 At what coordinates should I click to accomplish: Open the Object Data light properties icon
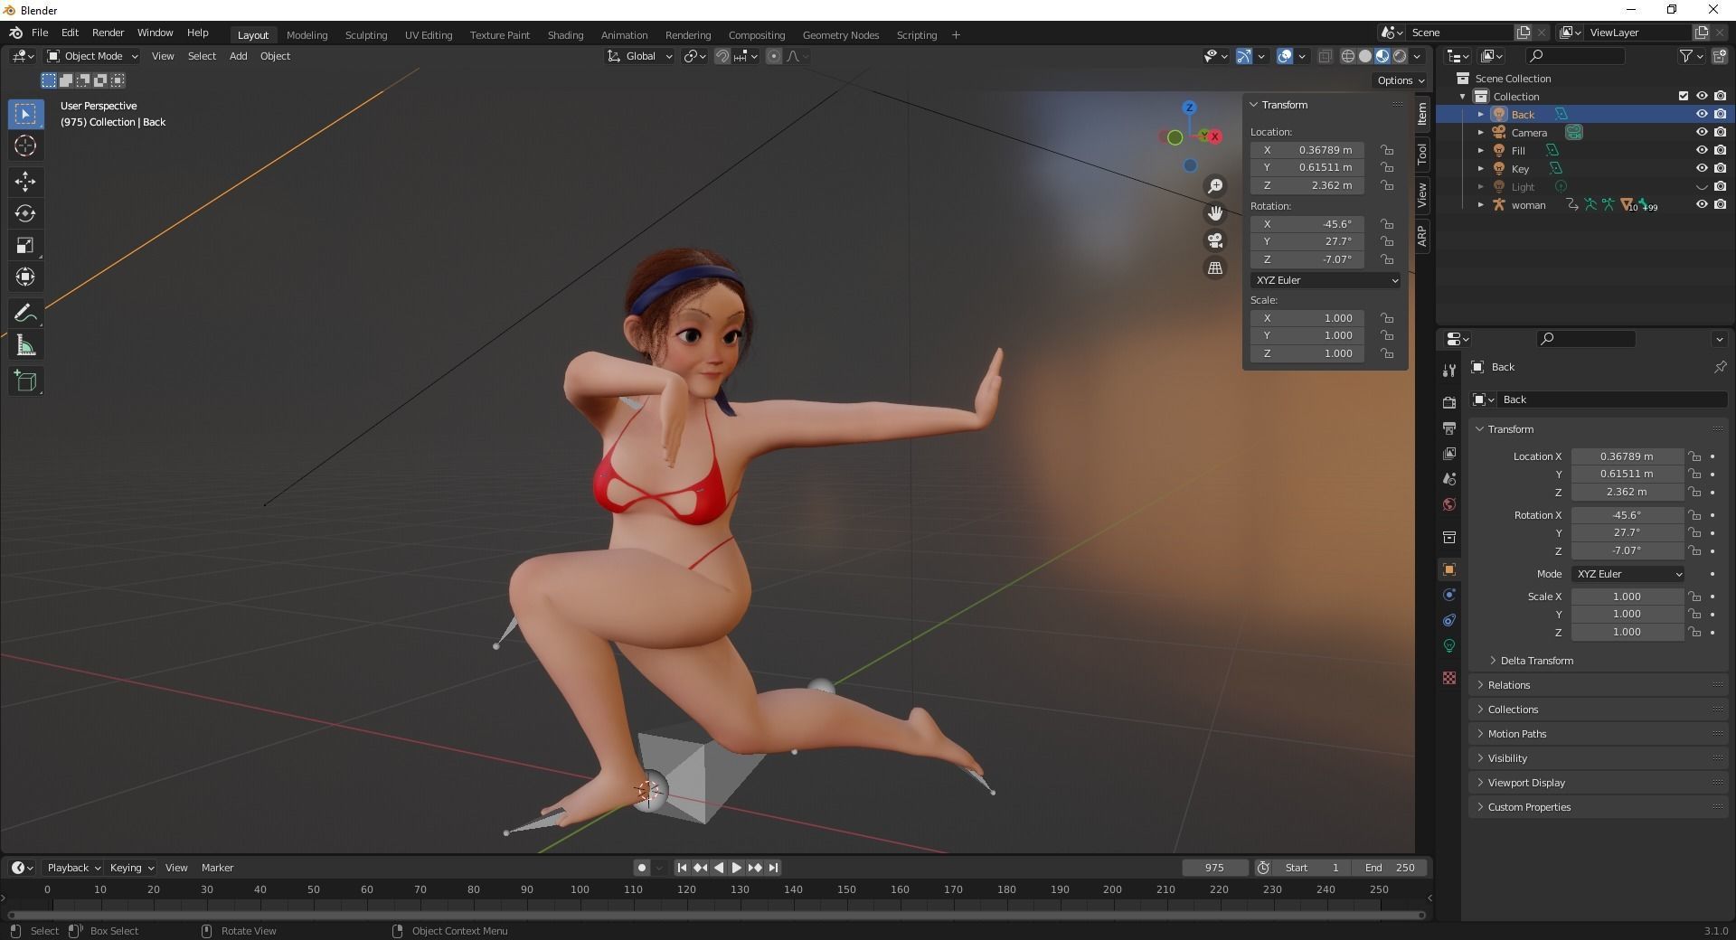1449,645
